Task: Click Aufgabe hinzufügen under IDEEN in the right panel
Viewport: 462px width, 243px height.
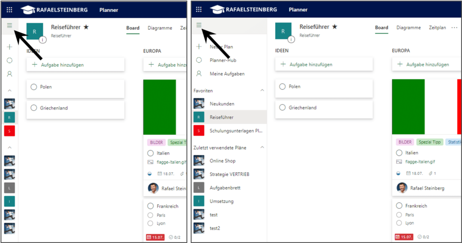Action: 324,64
